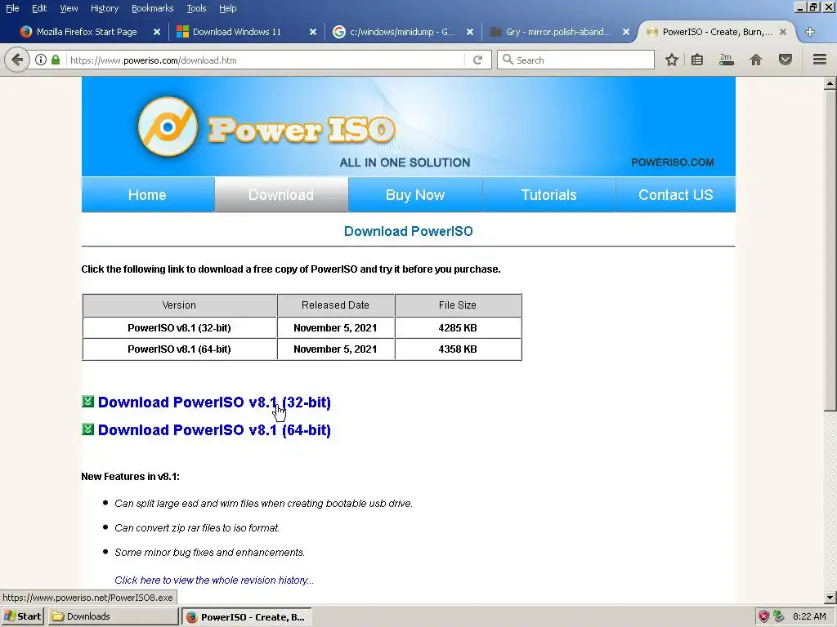The height and width of the screenshot is (627, 837).
Task: Open the Windows Start menu
Action: click(22, 616)
